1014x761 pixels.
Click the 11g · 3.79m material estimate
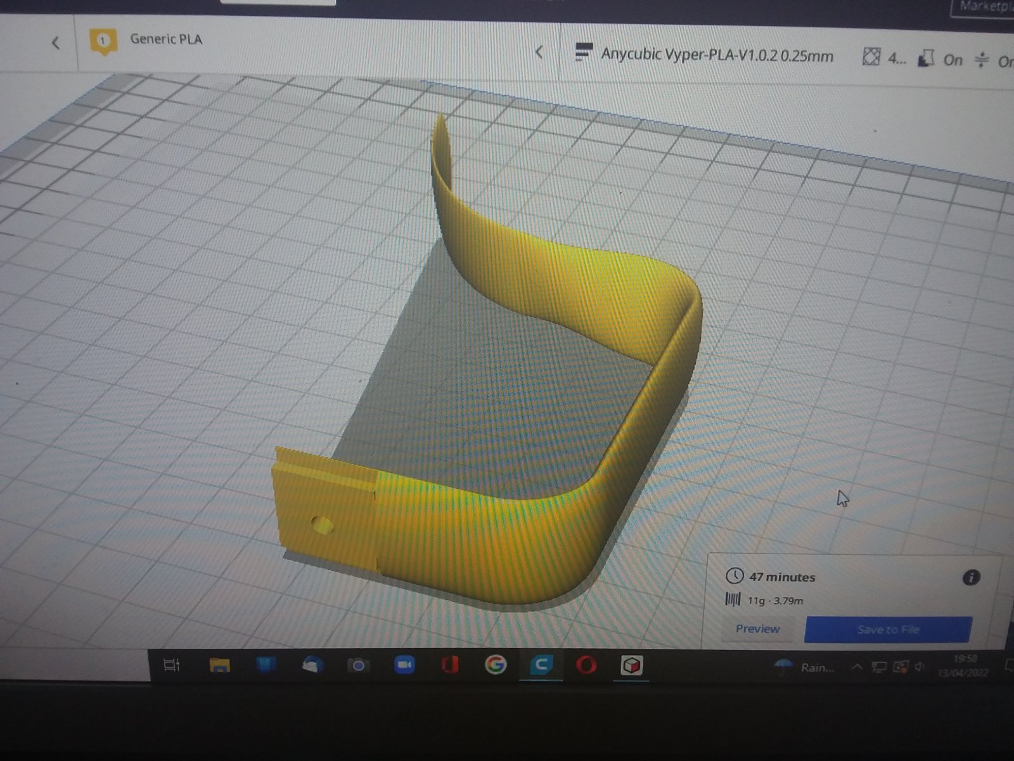(x=775, y=600)
